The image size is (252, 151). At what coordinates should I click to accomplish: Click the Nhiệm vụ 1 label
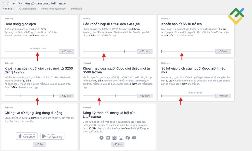[x=9, y=19]
